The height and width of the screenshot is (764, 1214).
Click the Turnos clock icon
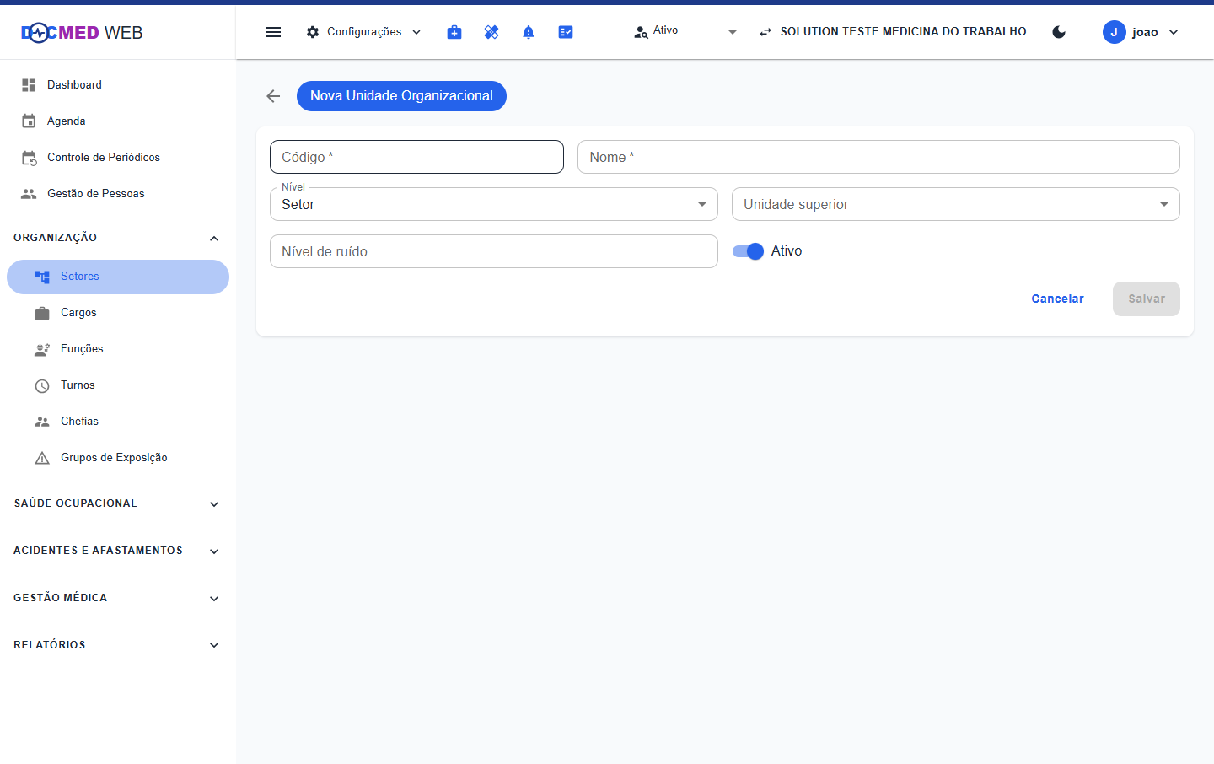[42, 385]
